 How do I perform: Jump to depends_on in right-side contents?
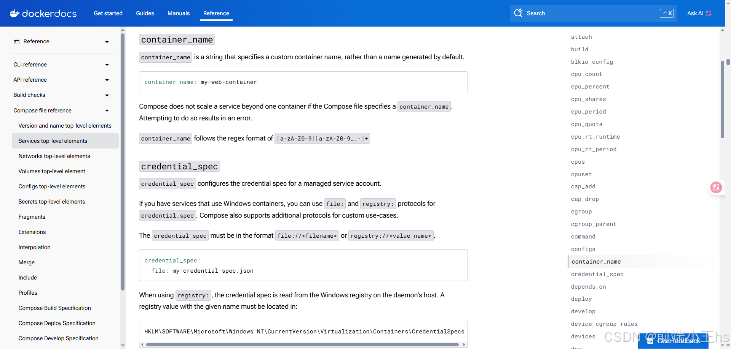point(589,287)
